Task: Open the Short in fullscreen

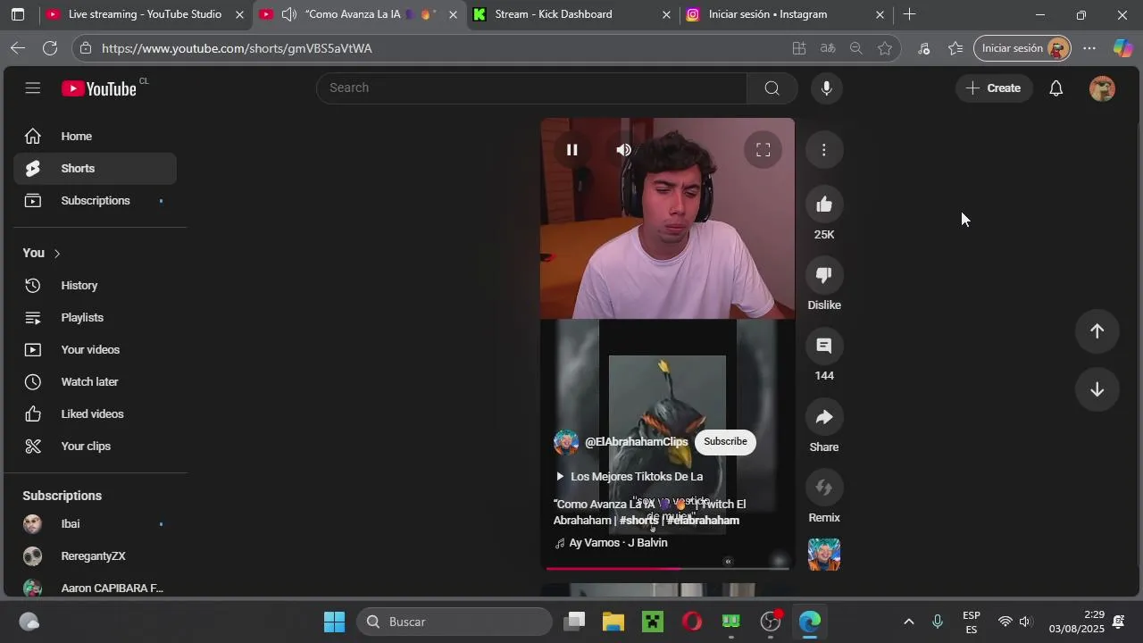Action: tap(763, 150)
